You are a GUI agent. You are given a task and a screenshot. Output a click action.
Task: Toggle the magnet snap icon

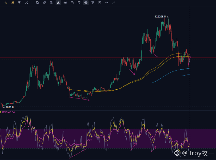tap(86, 3)
